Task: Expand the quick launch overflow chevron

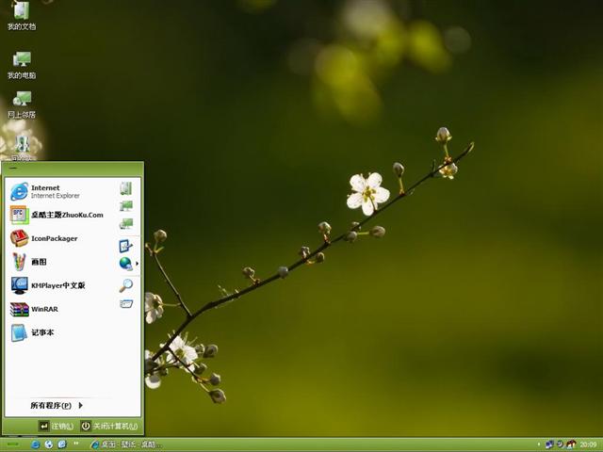Action: pyautogui.click(x=76, y=444)
